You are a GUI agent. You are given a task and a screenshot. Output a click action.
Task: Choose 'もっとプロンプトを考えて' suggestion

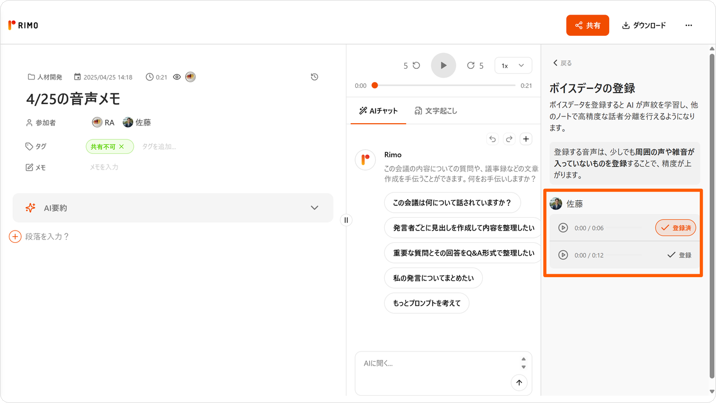click(x=427, y=303)
